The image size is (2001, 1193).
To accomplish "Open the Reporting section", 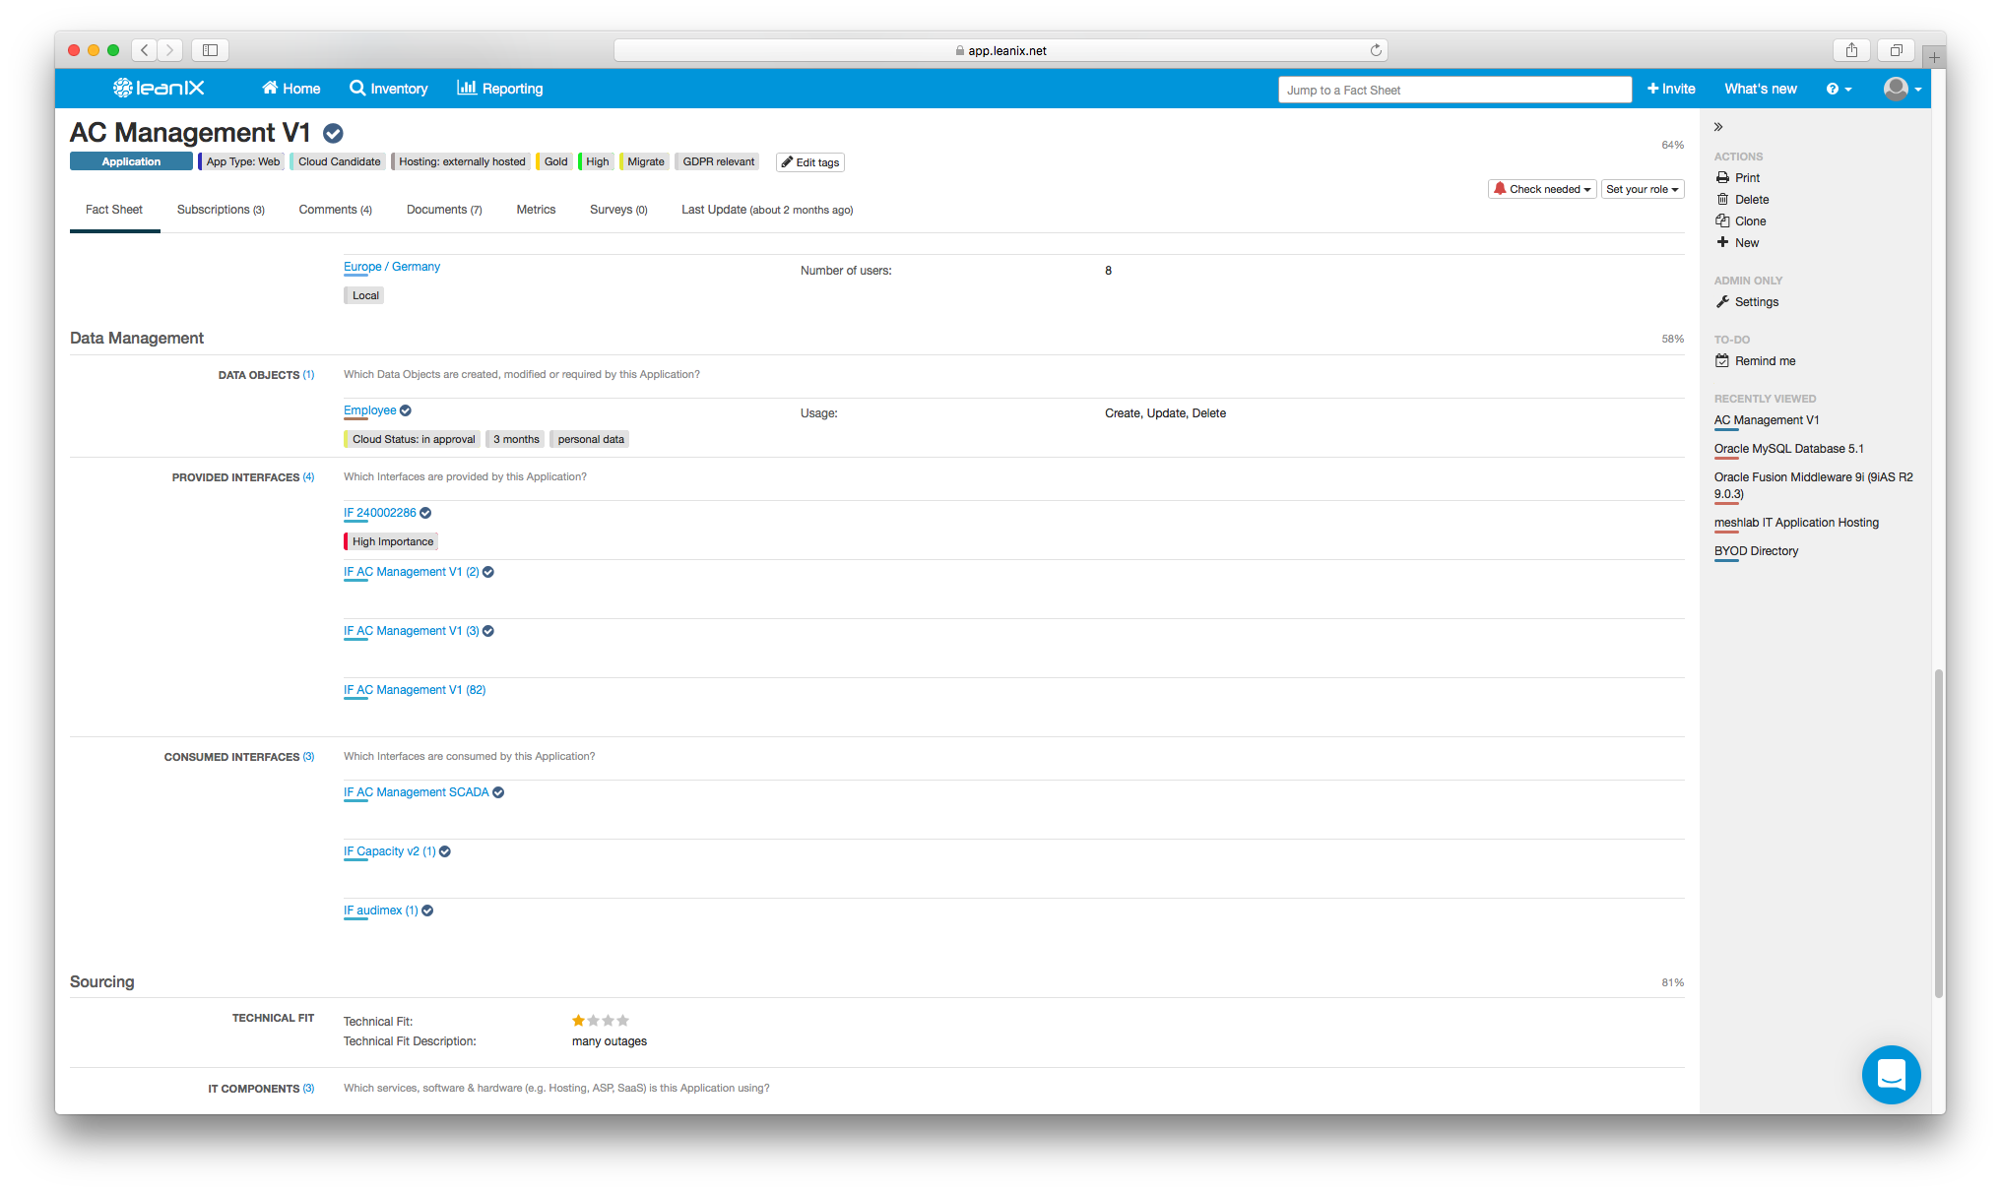I will coord(500,89).
